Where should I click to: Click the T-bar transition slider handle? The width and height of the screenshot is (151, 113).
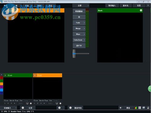pyautogui.click(x=74, y=53)
